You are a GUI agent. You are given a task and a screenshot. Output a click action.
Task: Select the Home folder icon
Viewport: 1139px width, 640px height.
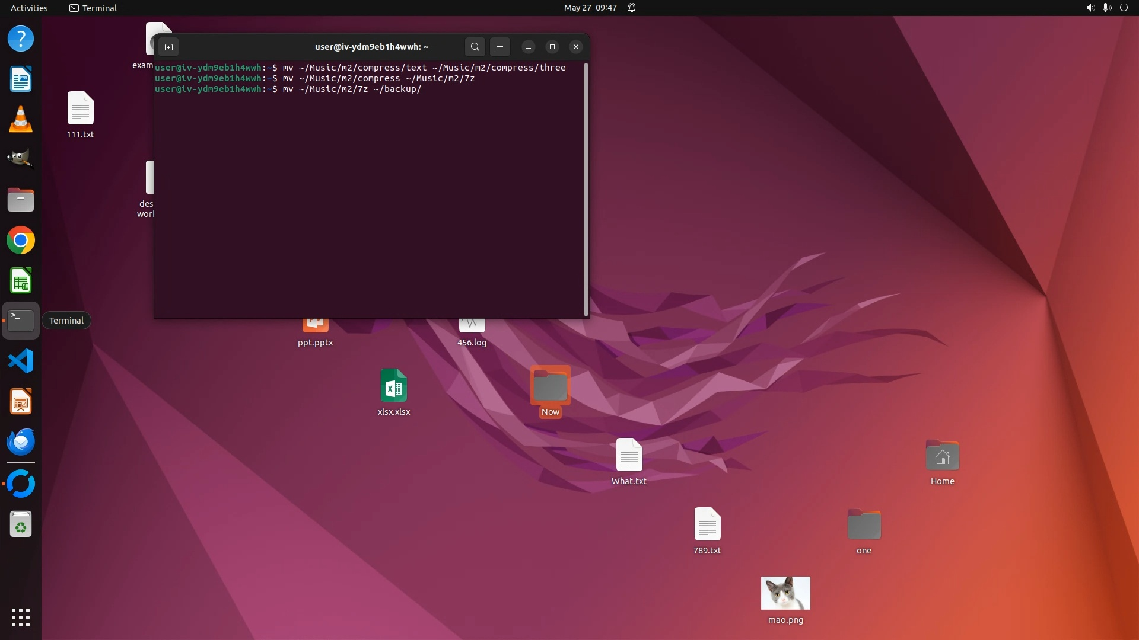[942, 456]
